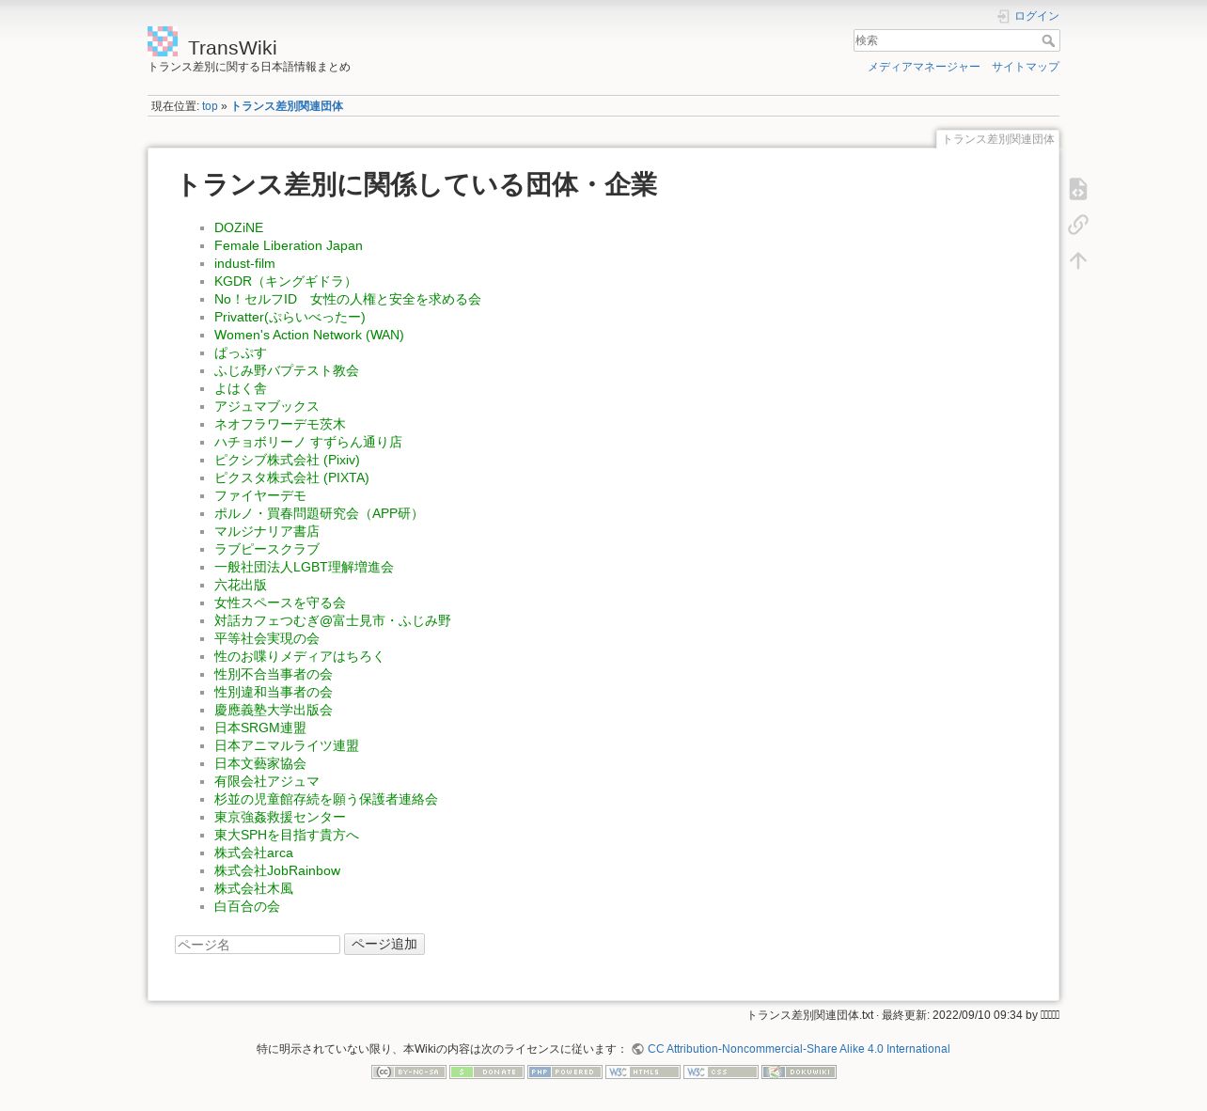Open ふじみ野バプテスト教会
Screen dimensions: 1207x1111
287,370
